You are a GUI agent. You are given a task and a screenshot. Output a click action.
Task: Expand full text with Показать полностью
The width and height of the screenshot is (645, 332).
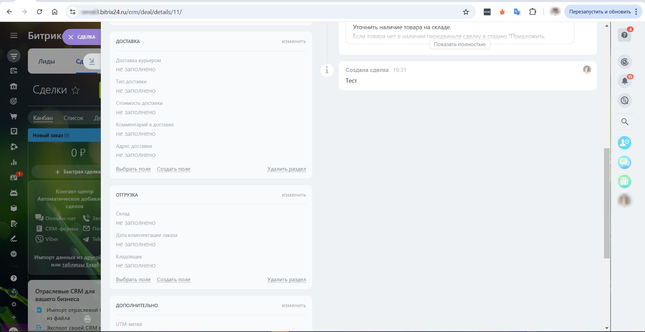point(459,44)
